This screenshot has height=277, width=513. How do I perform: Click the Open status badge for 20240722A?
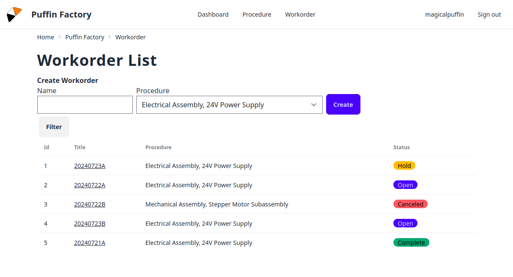[x=405, y=185]
